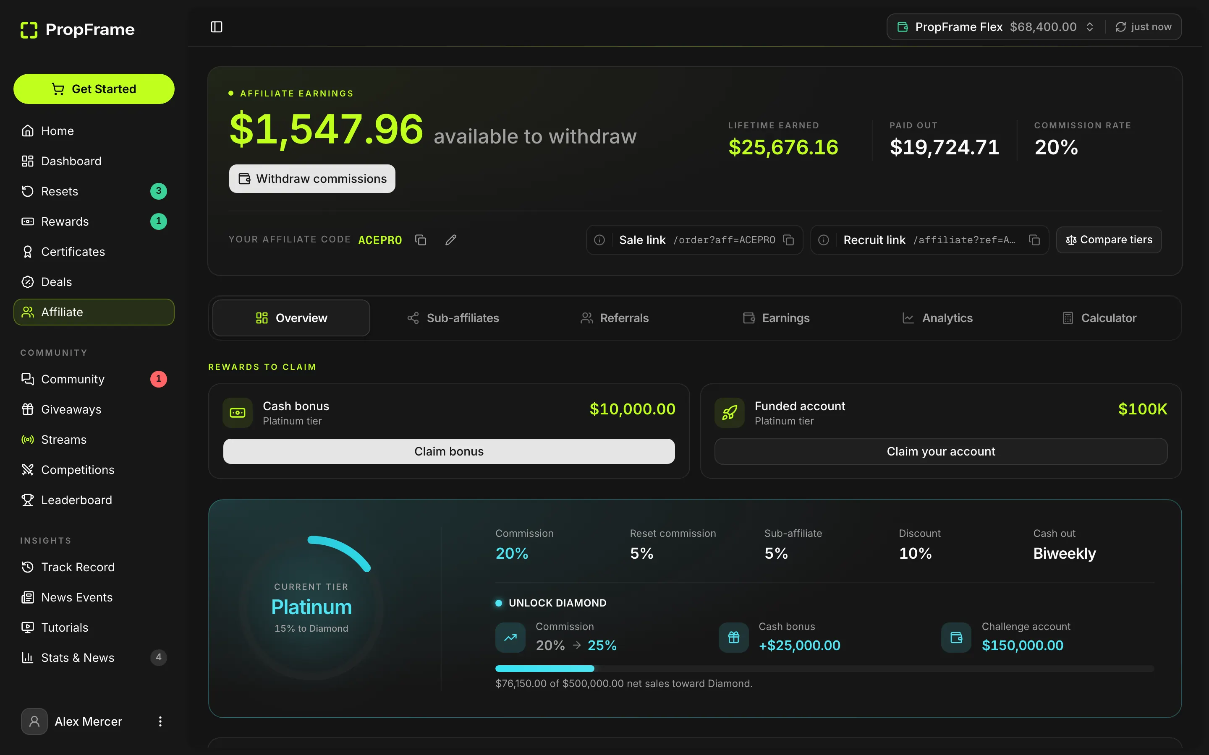
Task: Click the Get Started button
Action: [x=94, y=89]
